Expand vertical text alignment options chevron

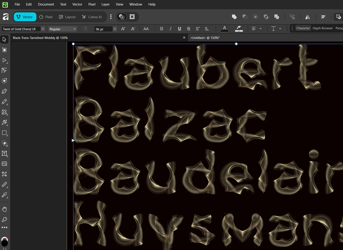[280, 29]
